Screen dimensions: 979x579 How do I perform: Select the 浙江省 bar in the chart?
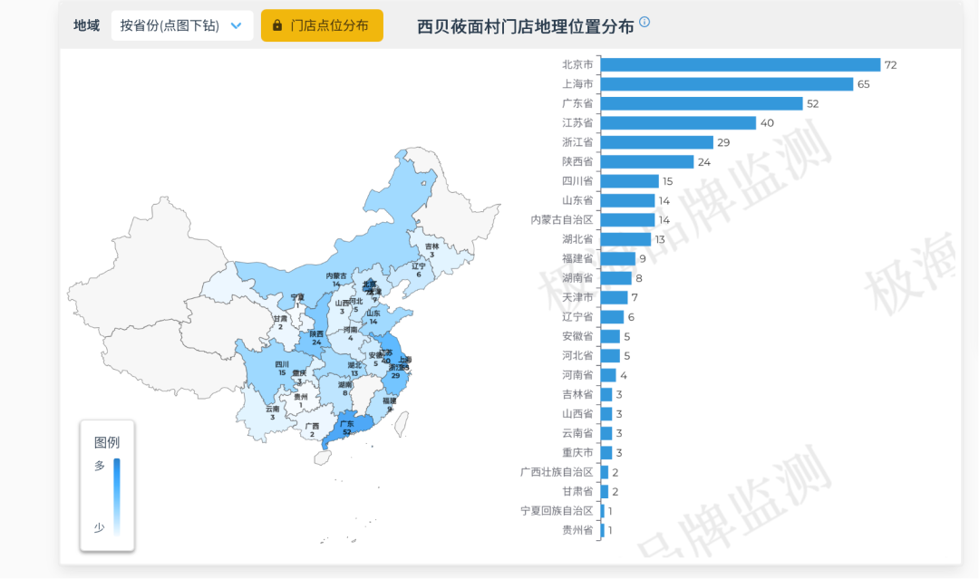click(x=657, y=142)
